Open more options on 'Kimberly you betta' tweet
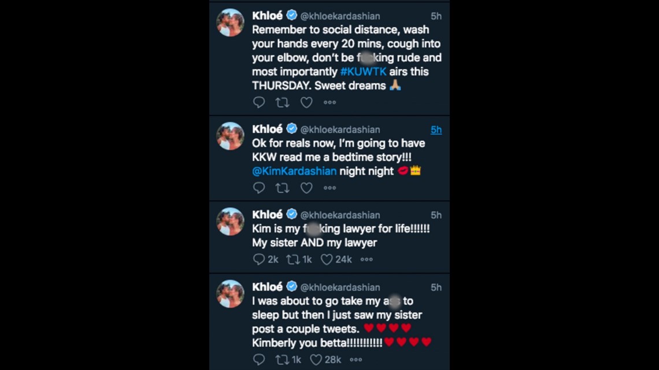Screen dimensions: 659x370 [356, 360]
